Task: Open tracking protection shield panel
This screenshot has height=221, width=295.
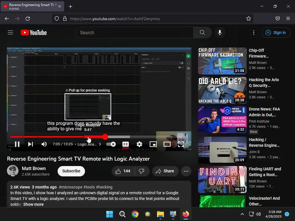Action: (x=57, y=19)
